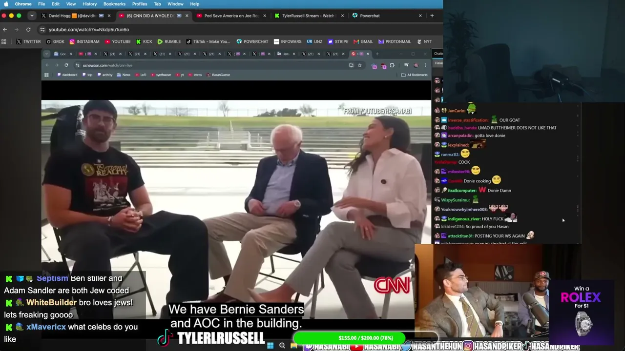Open the Profiles menu
The width and height of the screenshot is (625, 351).
click(140, 4)
